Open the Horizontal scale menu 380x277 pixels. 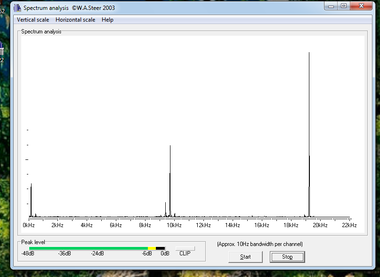tap(75, 20)
